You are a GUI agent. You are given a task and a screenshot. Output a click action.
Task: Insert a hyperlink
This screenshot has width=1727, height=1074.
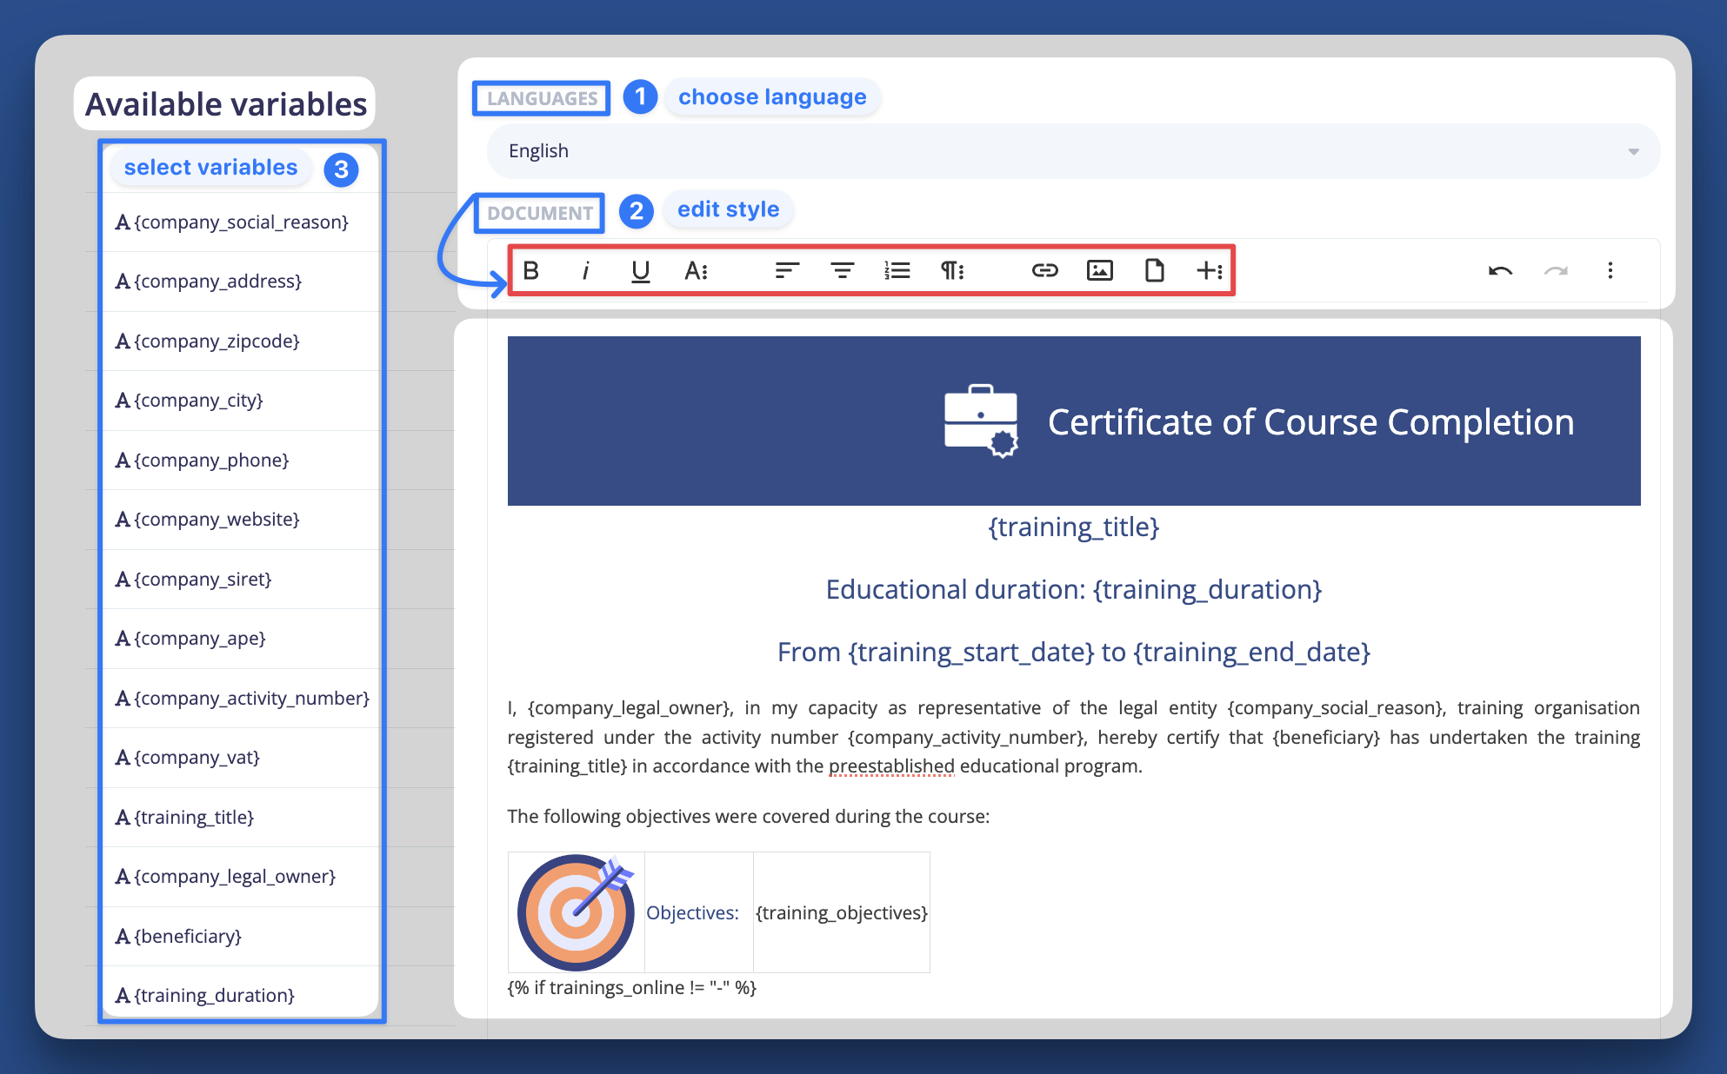click(x=1044, y=270)
